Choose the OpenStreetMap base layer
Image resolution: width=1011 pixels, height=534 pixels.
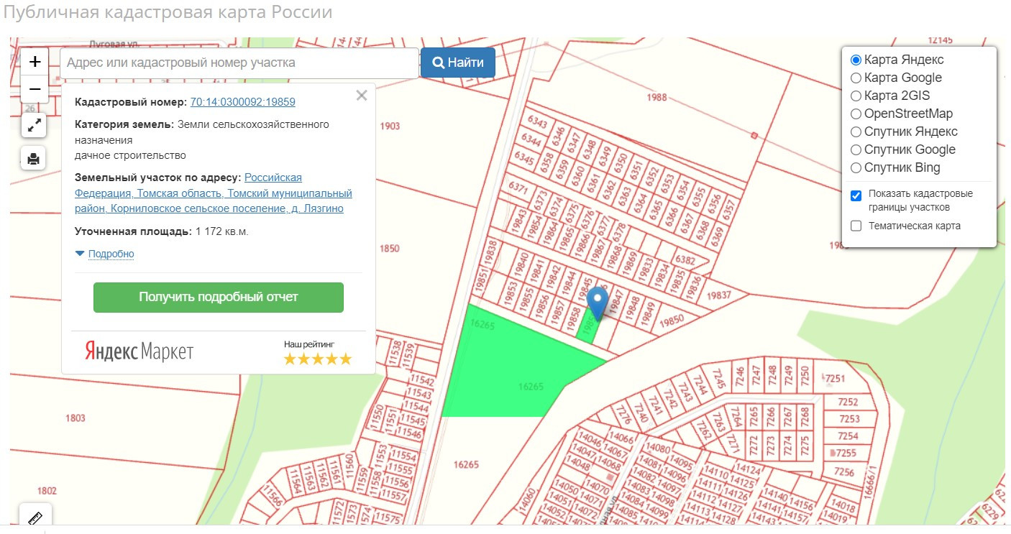point(856,114)
